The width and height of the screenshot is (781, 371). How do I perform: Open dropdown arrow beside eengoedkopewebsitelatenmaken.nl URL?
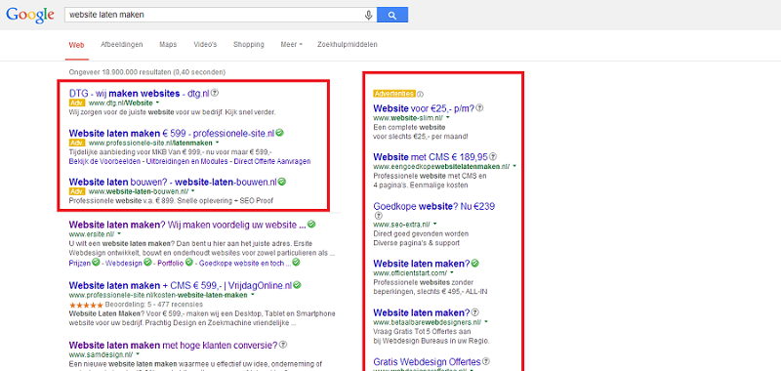[x=514, y=166]
